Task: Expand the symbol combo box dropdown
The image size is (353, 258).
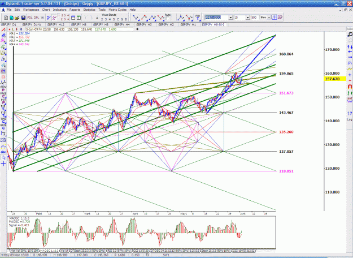Action: (231, 18)
